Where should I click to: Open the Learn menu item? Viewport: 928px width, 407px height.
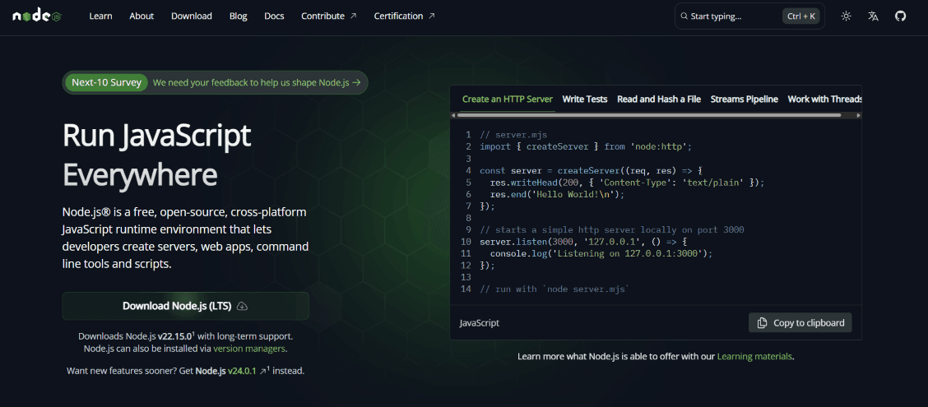tap(100, 16)
